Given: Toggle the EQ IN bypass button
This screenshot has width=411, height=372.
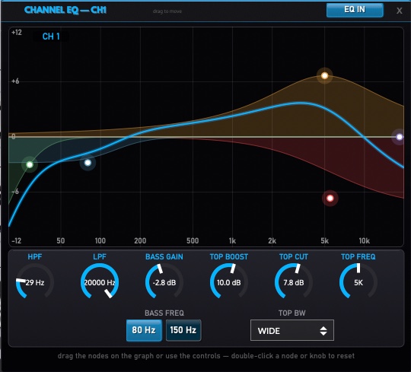Looking at the screenshot, I should coord(355,10).
